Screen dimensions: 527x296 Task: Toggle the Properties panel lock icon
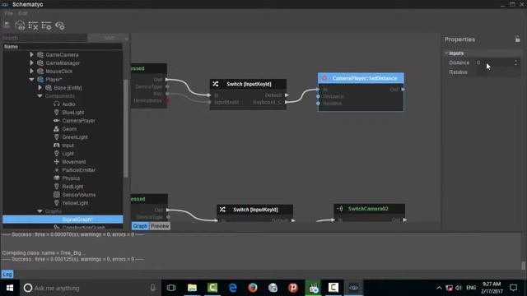pos(518,39)
